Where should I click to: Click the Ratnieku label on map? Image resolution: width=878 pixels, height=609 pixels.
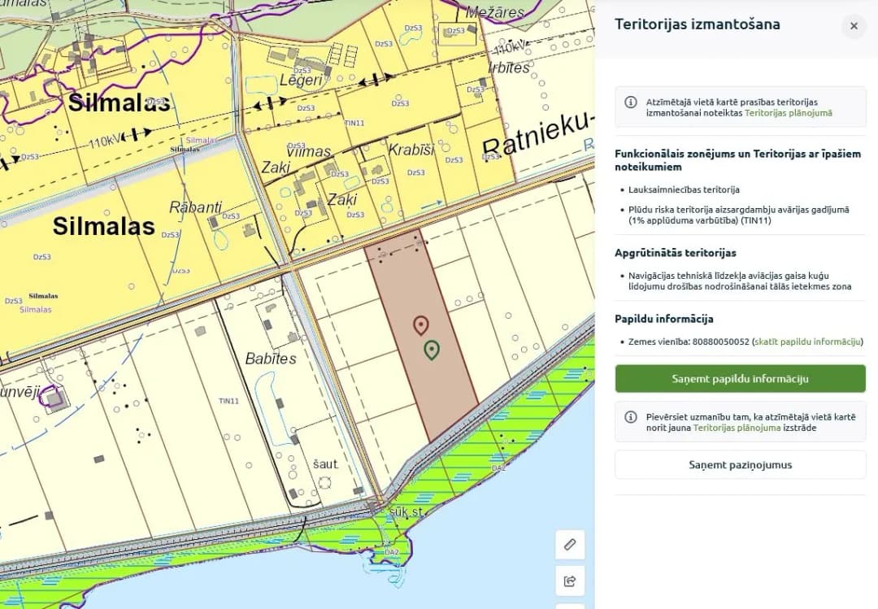pyautogui.click(x=537, y=134)
